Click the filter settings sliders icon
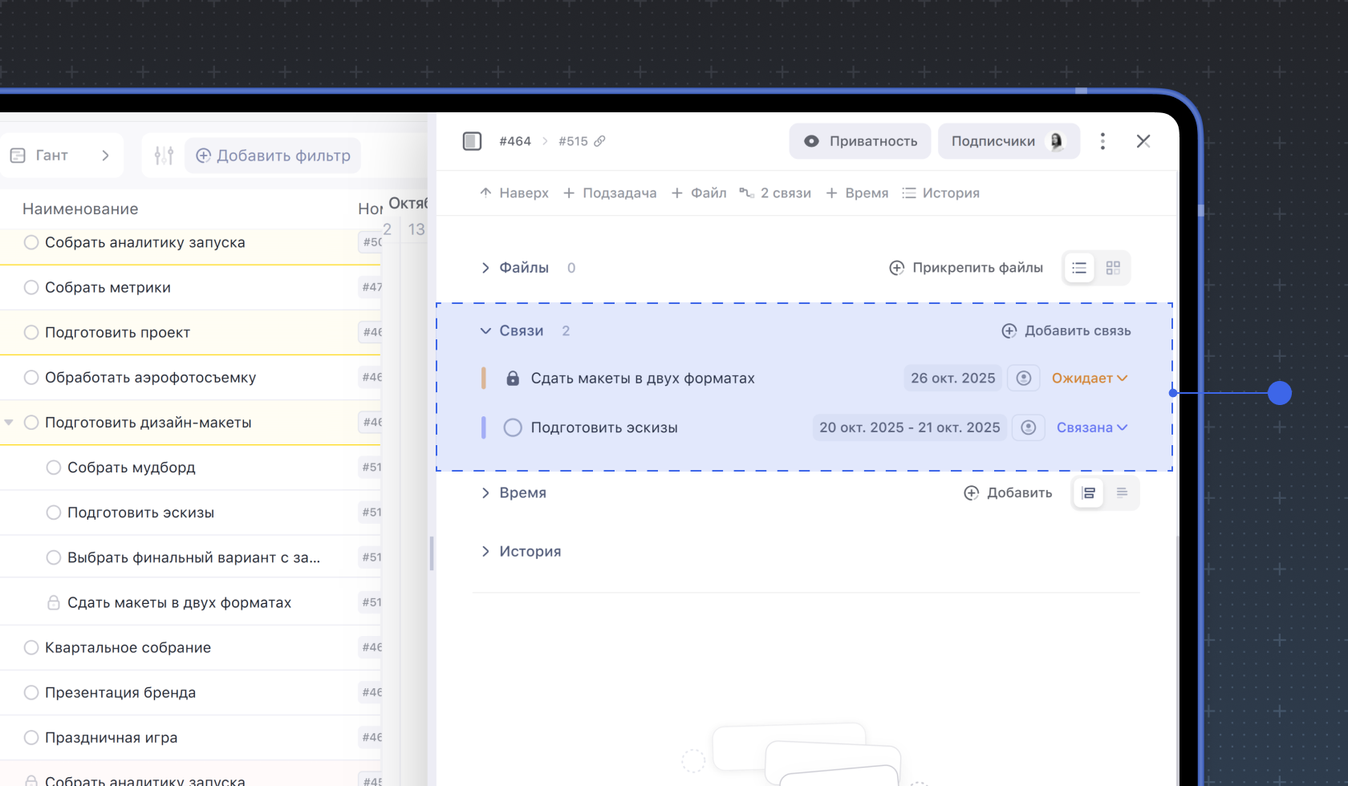 pos(164,156)
